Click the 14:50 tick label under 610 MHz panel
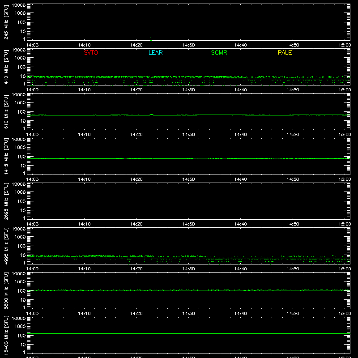The width and height of the screenshot is (358, 358). pos(293,135)
